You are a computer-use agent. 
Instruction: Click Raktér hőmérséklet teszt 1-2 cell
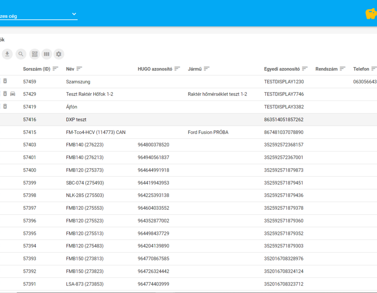(217, 94)
